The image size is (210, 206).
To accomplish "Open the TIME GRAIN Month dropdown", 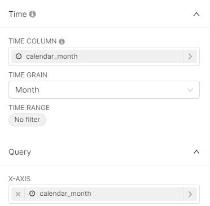I will [104, 90].
